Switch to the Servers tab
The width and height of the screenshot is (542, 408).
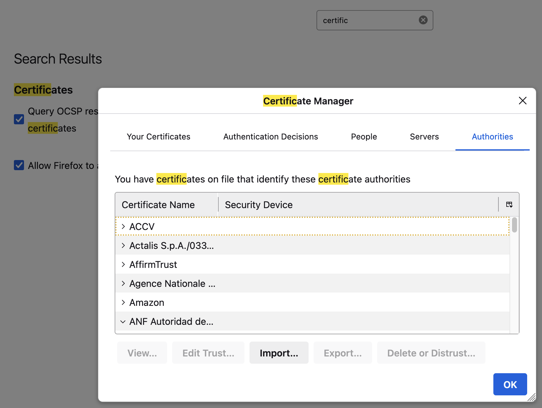424,137
